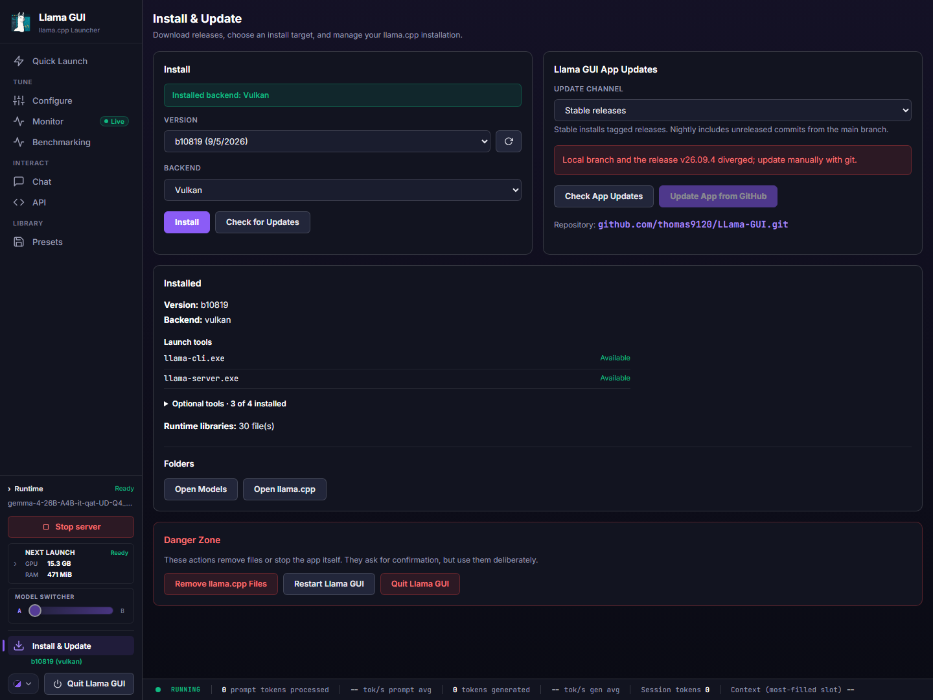Open the Version dropdown showing b10819
933x700 pixels.
(x=327, y=141)
